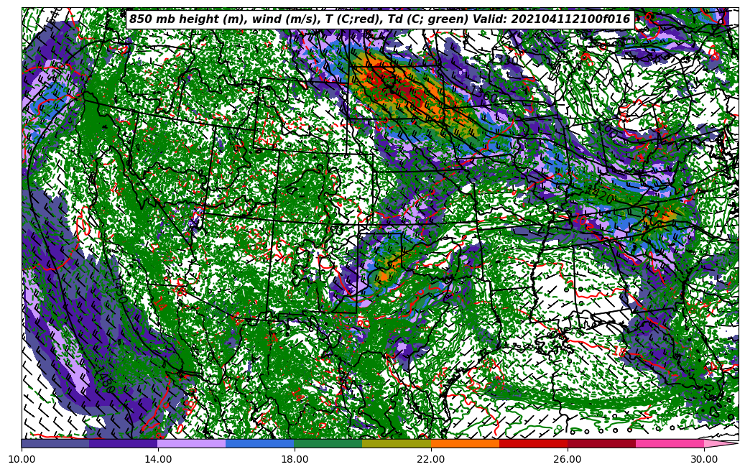Screen dimensions: 745x472
Task: Click the lavender 14–16 colorbar segment
Action: click(x=192, y=443)
